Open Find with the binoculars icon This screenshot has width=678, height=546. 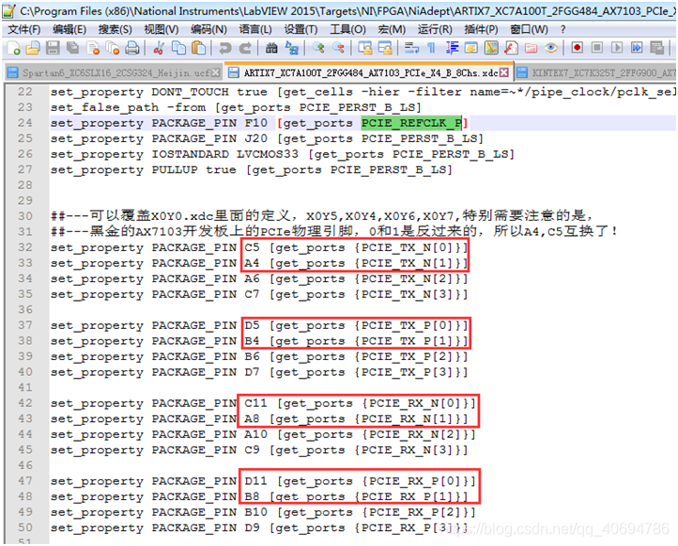[271, 48]
